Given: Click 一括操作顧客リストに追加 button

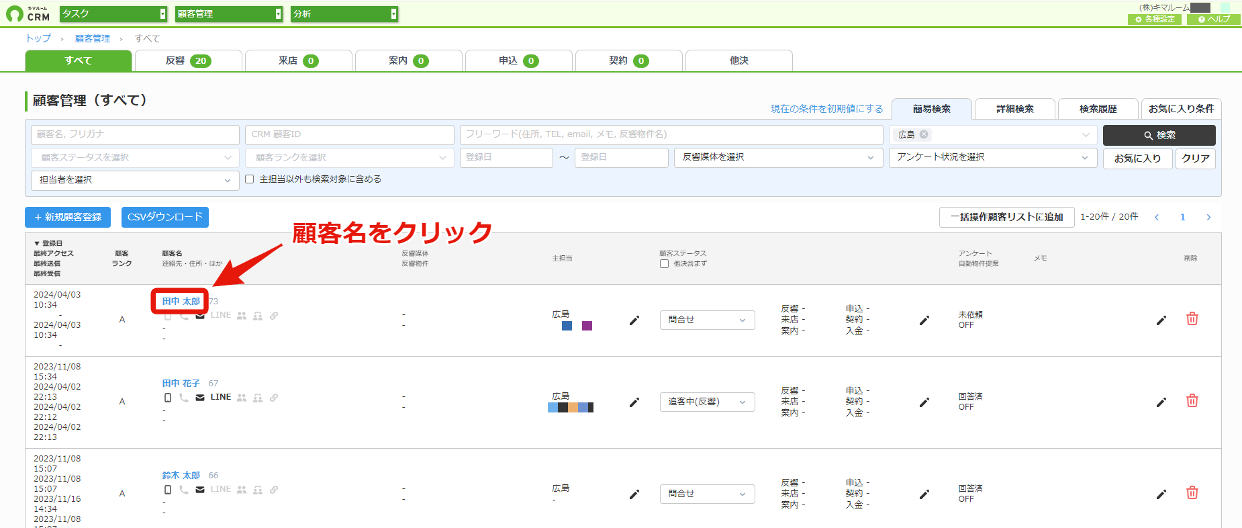Looking at the screenshot, I should tap(1006, 217).
